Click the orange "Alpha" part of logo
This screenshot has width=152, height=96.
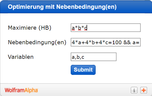(x=31, y=90)
